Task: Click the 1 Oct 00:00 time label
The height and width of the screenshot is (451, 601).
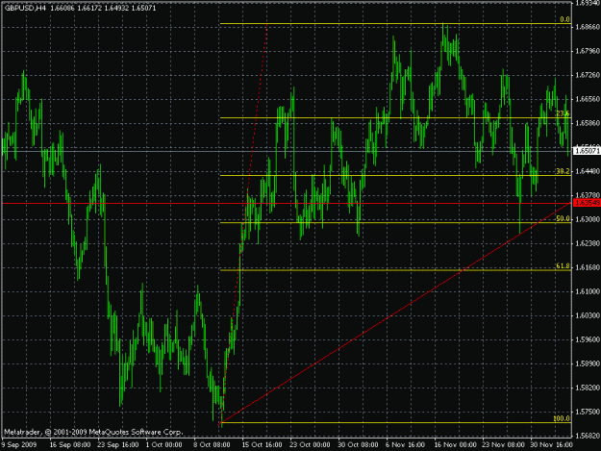Action: [x=163, y=444]
